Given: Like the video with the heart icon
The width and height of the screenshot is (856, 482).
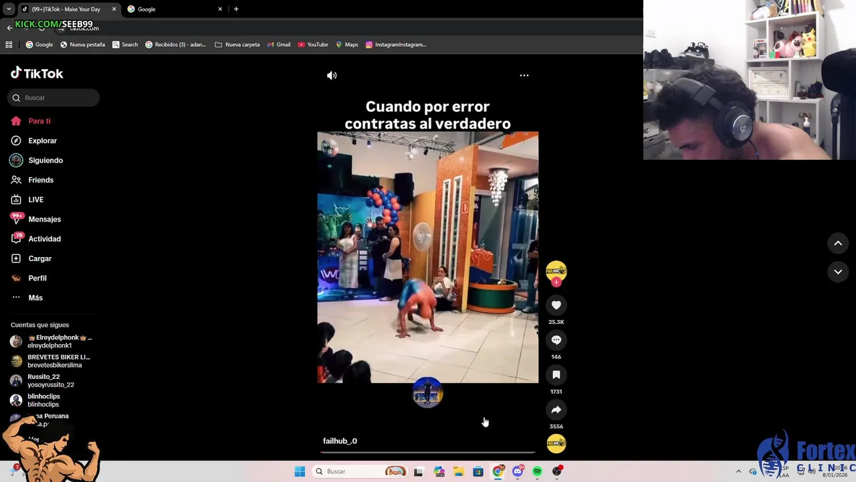Looking at the screenshot, I should 556,305.
